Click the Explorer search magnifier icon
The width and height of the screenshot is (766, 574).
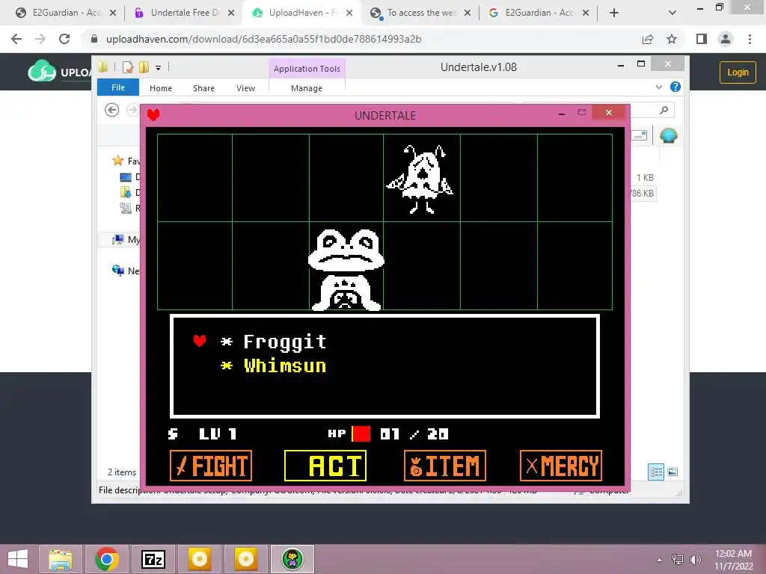tap(664, 111)
